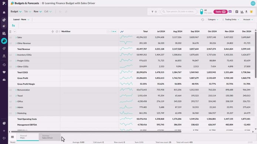Select the Management EBITDA Dec 2024 value -12,403

tap(247, 125)
